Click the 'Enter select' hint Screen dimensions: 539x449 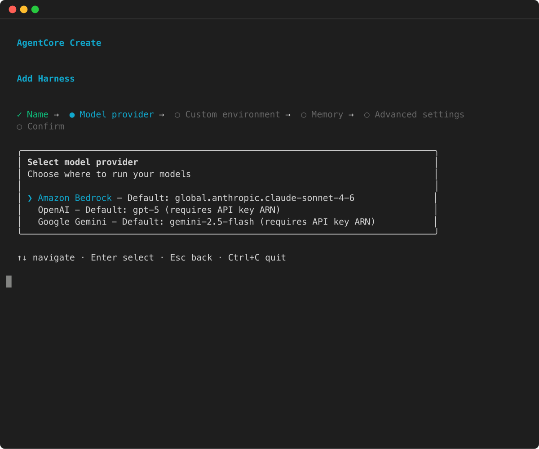click(122, 258)
